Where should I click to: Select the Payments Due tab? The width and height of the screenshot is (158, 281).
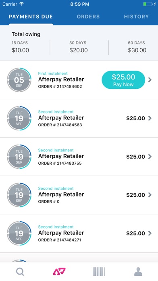(x=31, y=17)
